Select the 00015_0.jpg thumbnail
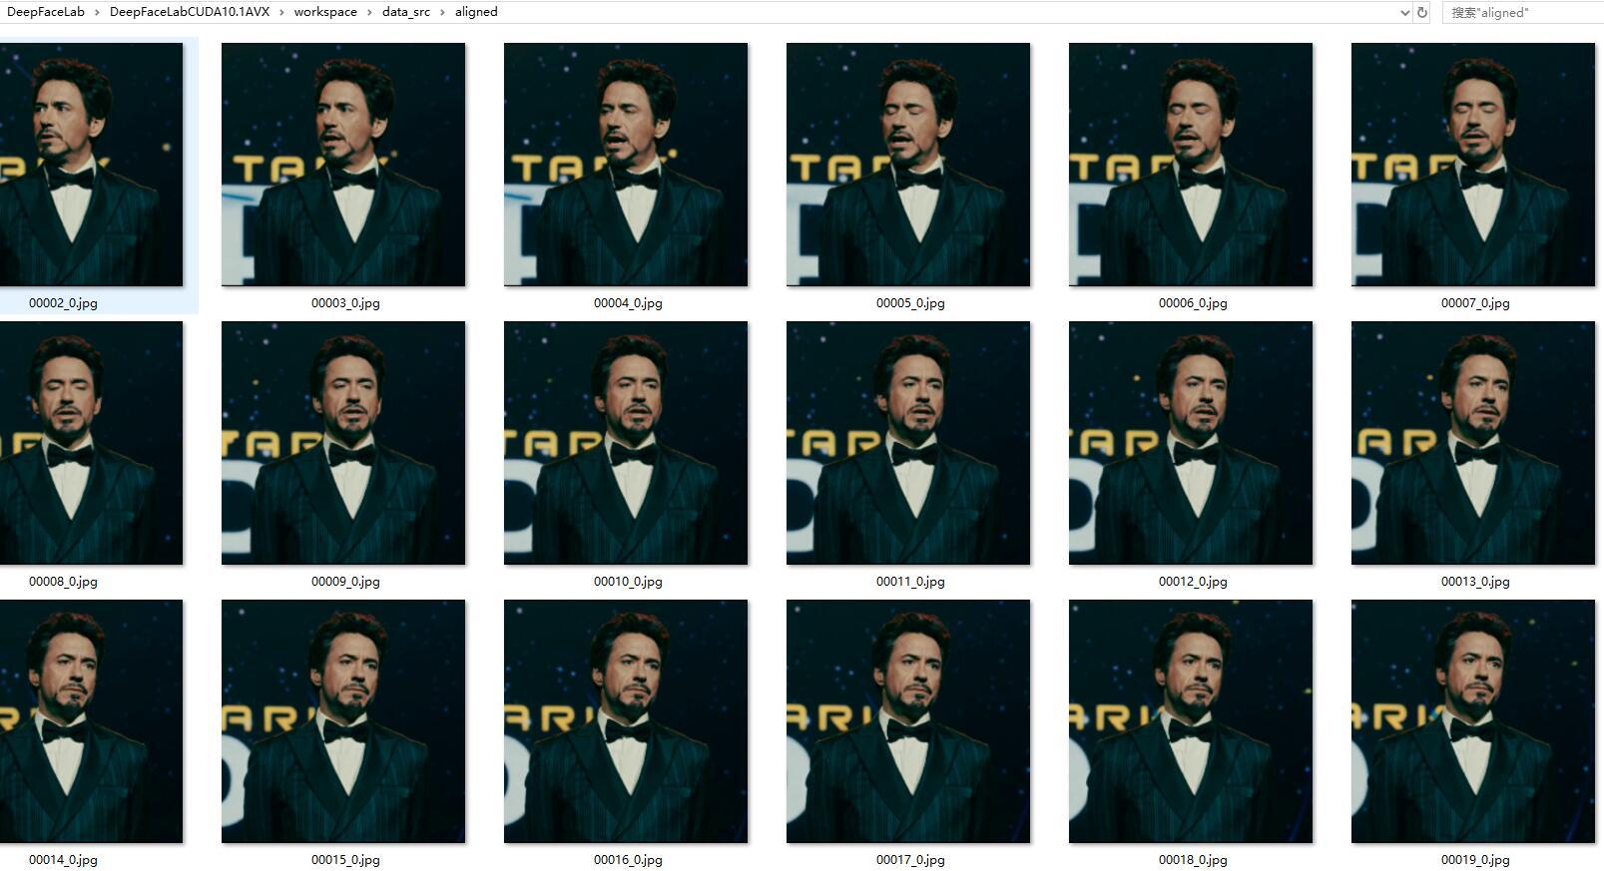The height and width of the screenshot is (871, 1604). click(343, 721)
